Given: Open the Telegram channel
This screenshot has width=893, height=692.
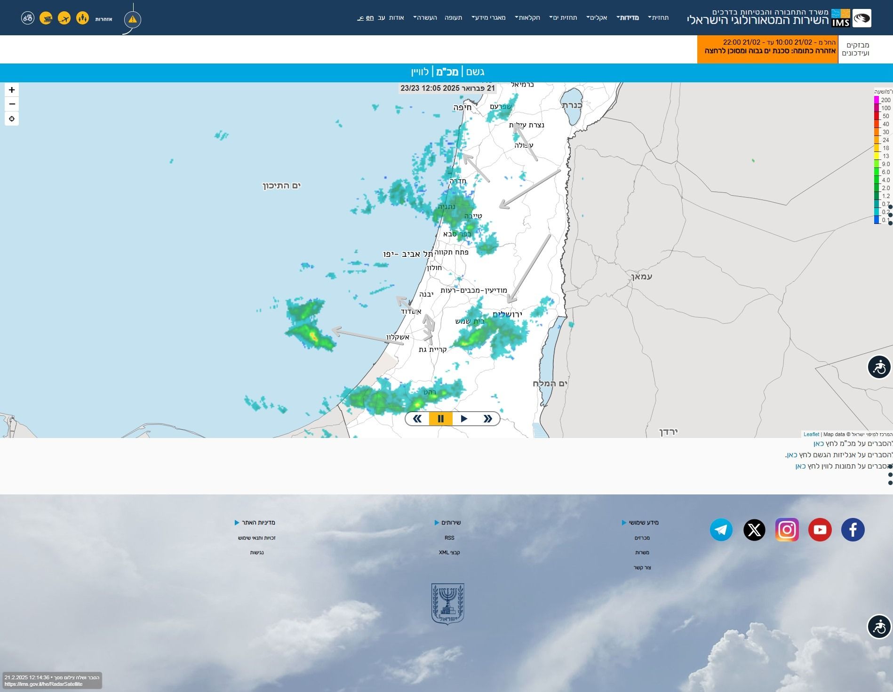Looking at the screenshot, I should pyautogui.click(x=721, y=530).
